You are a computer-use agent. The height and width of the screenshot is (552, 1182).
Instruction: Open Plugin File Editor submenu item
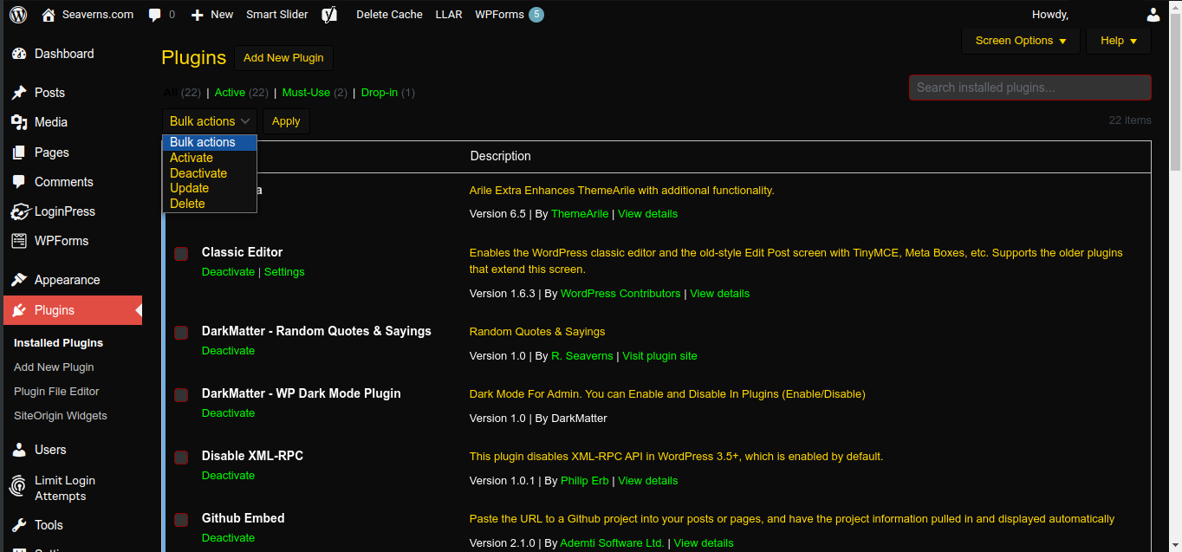[56, 392]
